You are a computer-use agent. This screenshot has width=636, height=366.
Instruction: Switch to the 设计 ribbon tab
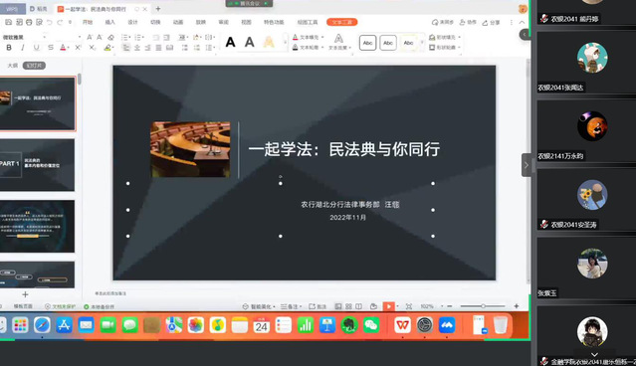tap(132, 22)
